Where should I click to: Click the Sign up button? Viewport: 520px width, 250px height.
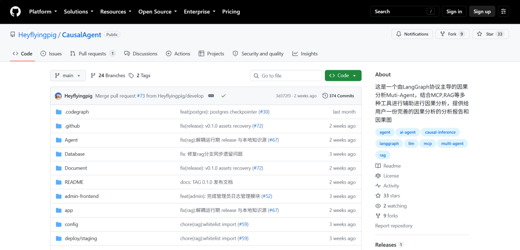(x=482, y=12)
